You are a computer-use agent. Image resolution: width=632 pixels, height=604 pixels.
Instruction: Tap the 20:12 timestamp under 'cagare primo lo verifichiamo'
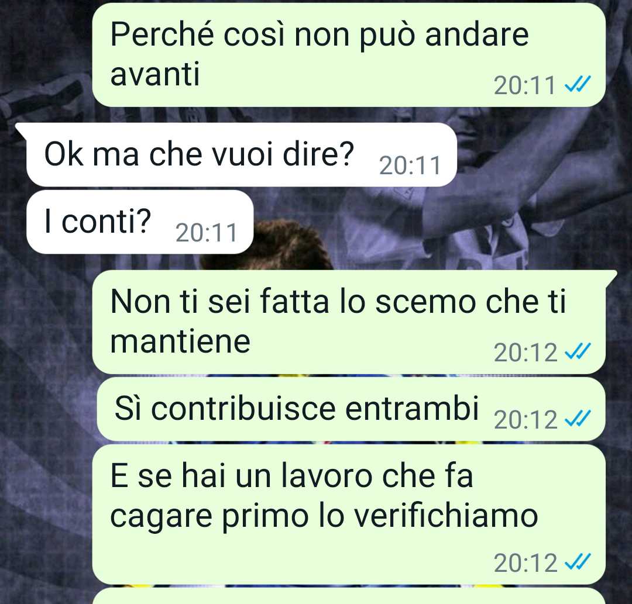pyautogui.click(x=525, y=563)
